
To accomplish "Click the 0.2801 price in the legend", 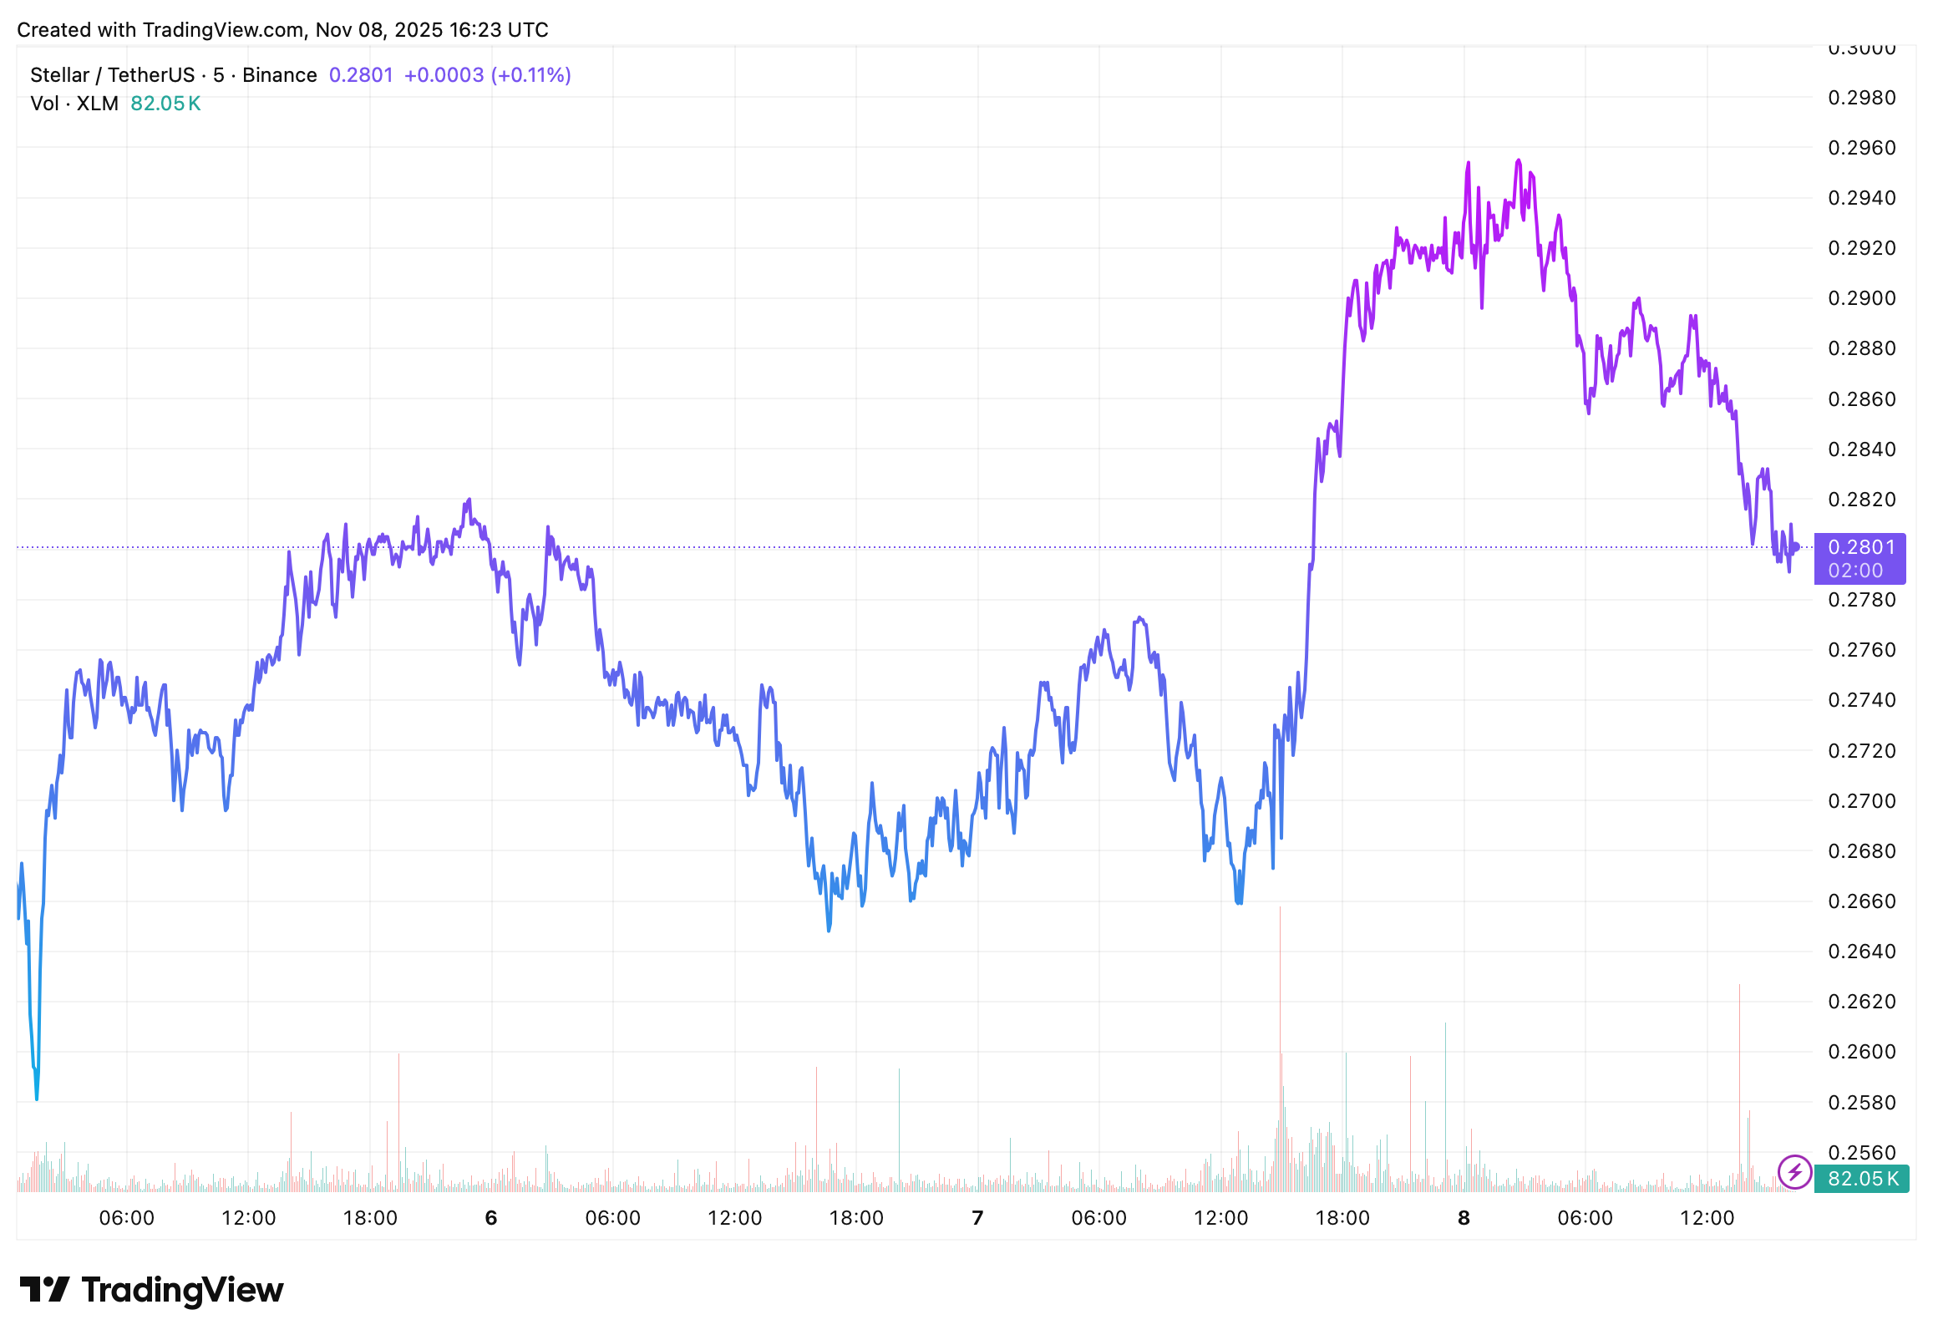I will click(x=361, y=74).
